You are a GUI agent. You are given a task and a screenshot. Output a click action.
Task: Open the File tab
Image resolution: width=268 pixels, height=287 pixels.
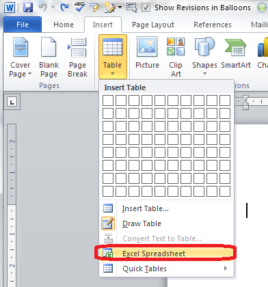click(x=23, y=25)
